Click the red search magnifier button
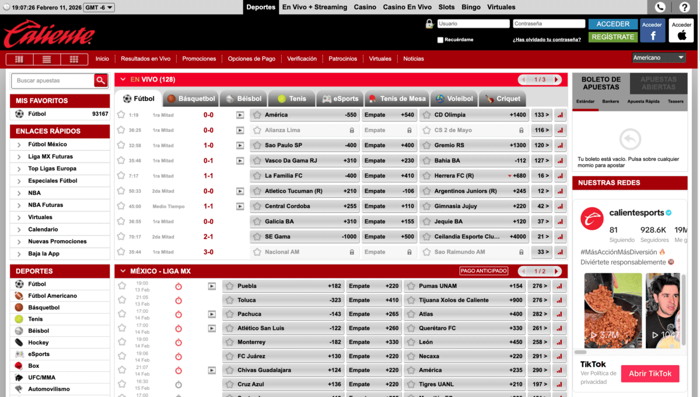Viewport: 700px width, 397px height. [101, 80]
